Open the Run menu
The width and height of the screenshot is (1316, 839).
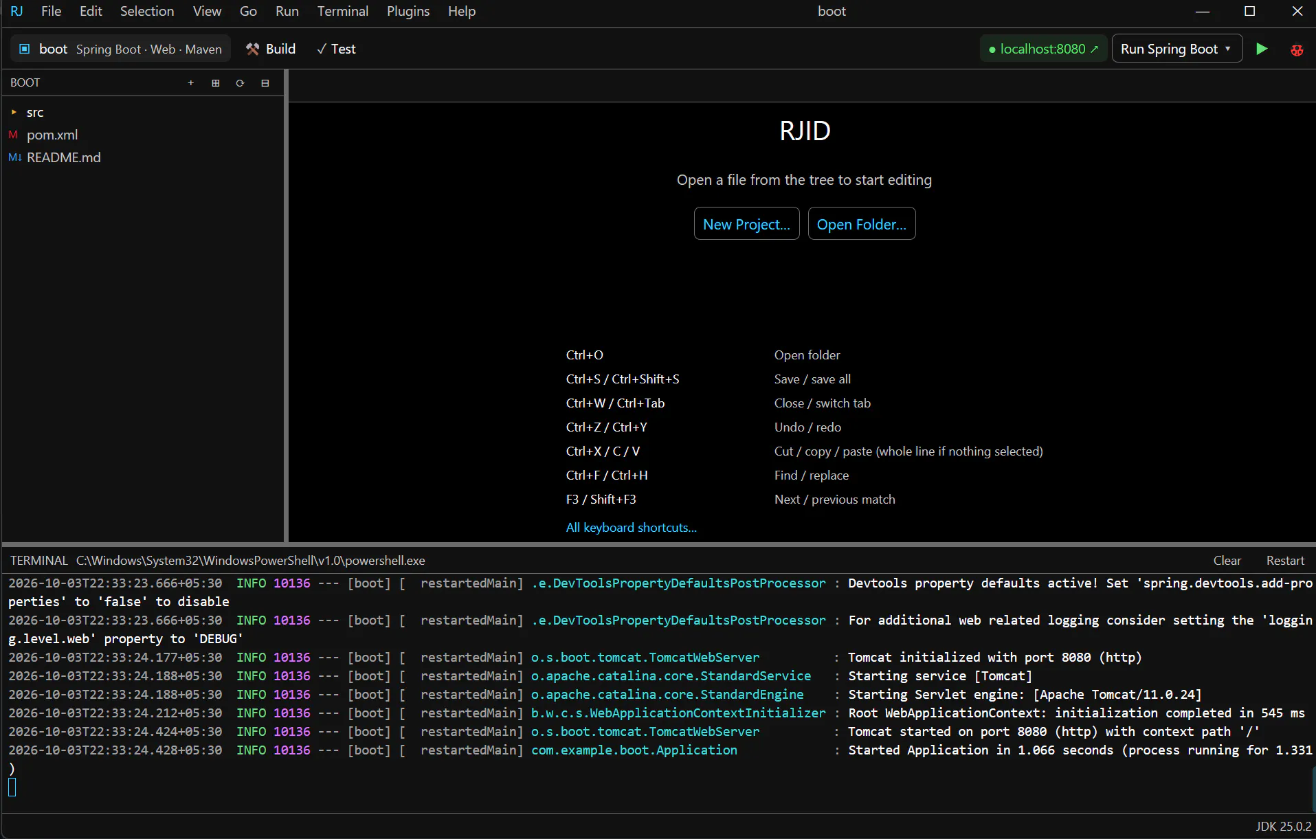click(x=287, y=11)
